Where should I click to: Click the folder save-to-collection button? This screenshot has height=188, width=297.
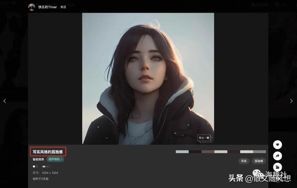(277, 167)
